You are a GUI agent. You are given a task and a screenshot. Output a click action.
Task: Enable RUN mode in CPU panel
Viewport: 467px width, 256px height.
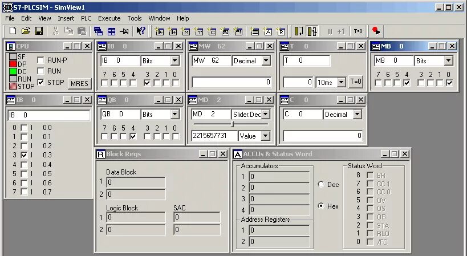pos(41,71)
